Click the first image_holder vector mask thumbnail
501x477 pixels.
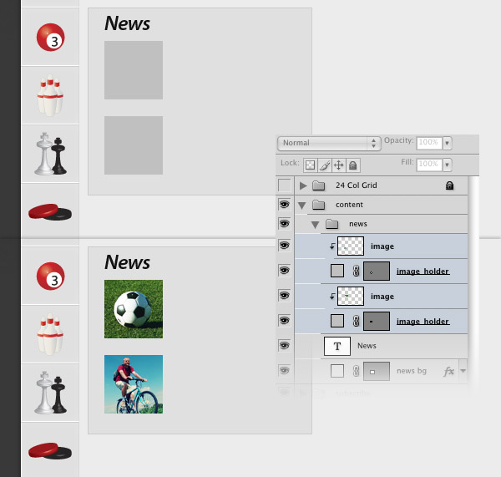point(377,271)
